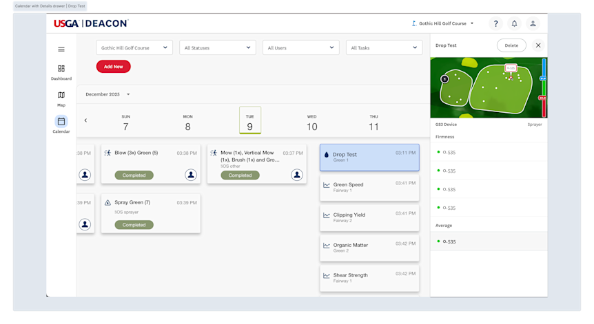Open the All Statuses dropdown
Viewport: 594px width, 324px height.
click(x=218, y=47)
